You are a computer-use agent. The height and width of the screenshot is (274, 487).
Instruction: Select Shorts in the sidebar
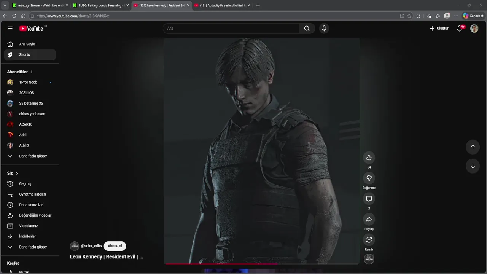point(30,55)
